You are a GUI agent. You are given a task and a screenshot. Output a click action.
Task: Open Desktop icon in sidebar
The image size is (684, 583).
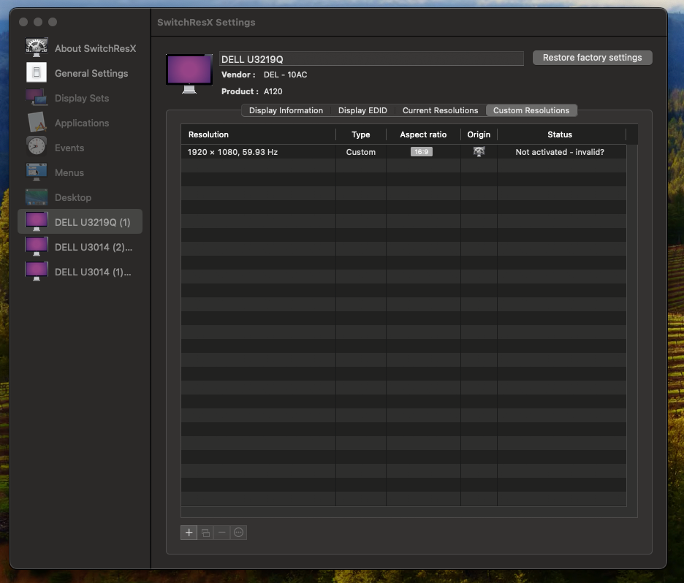(x=37, y=197)
